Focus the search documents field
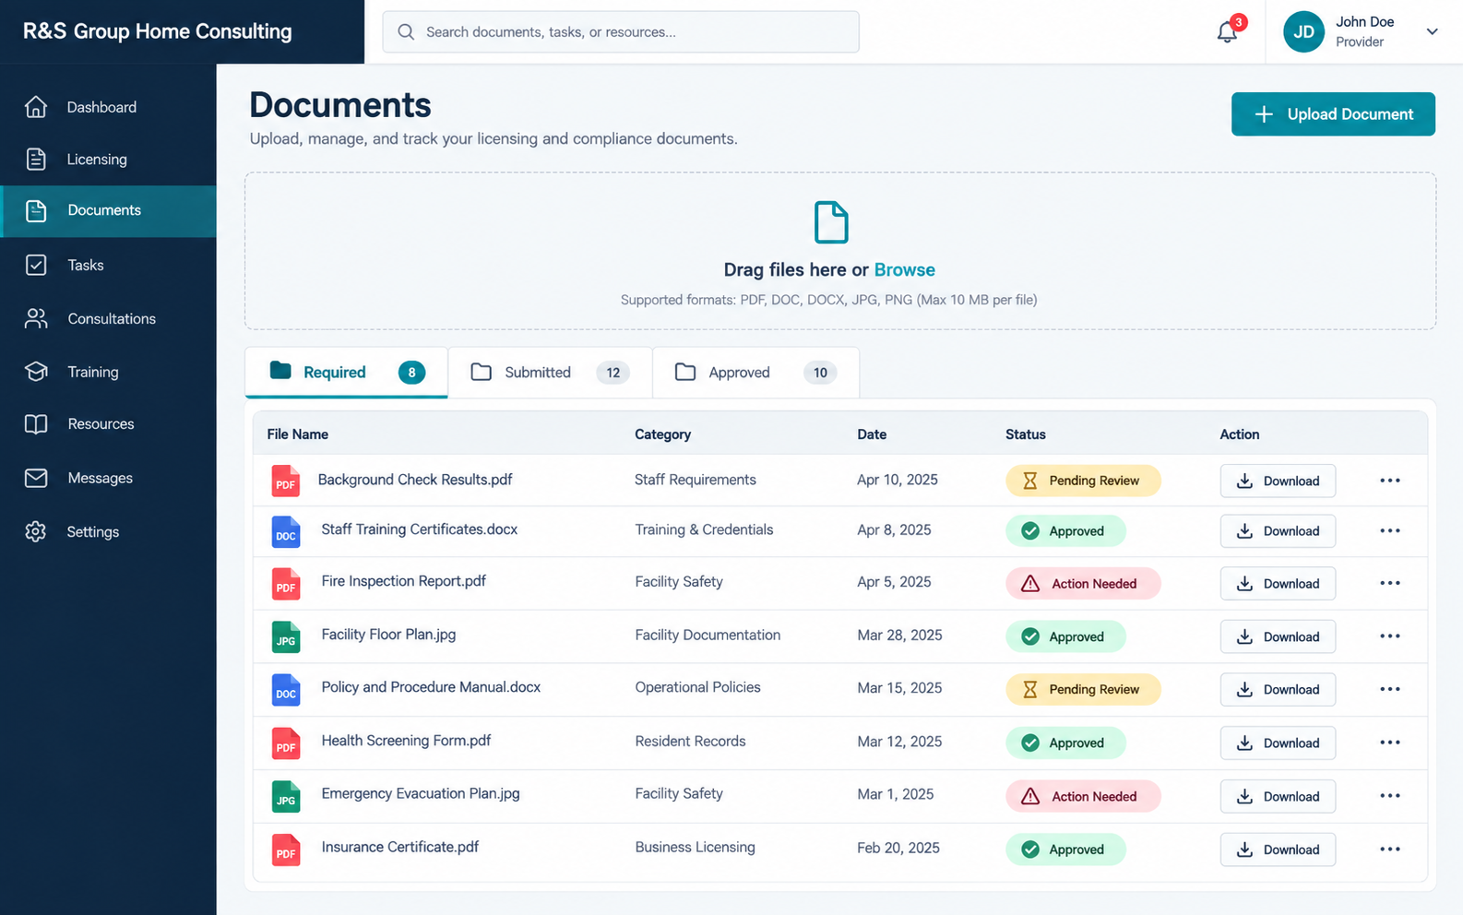Image resolution: width=1463 pixels, height=915 pixels. coord(621,31)
